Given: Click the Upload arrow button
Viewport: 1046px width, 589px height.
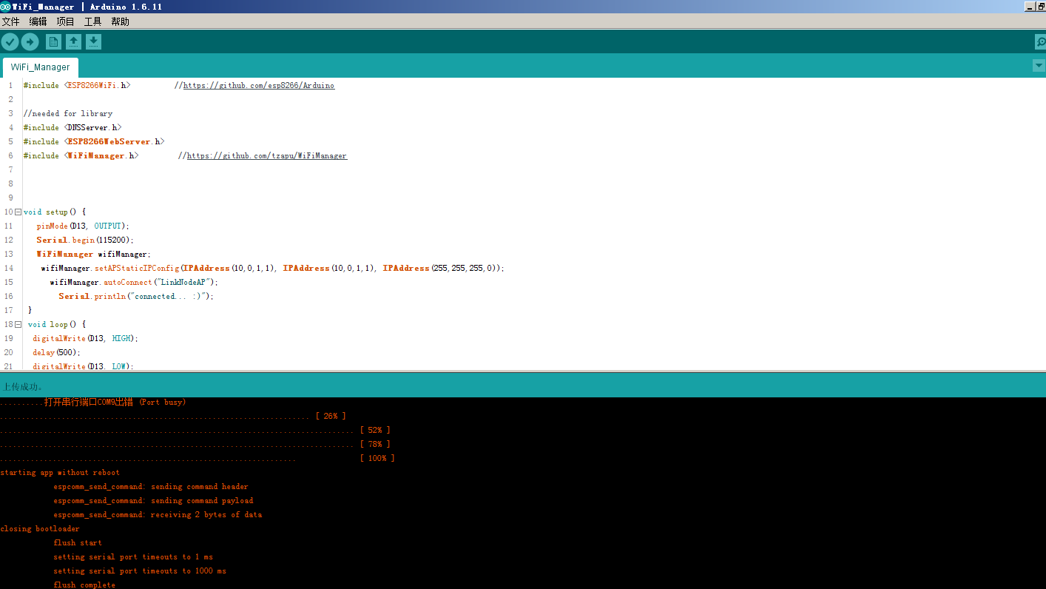Looking at the screenshot, I should click(x=30, y=42).
